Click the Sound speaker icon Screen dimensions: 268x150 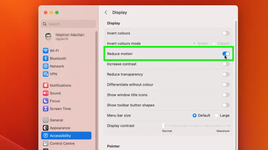point(45,93)
